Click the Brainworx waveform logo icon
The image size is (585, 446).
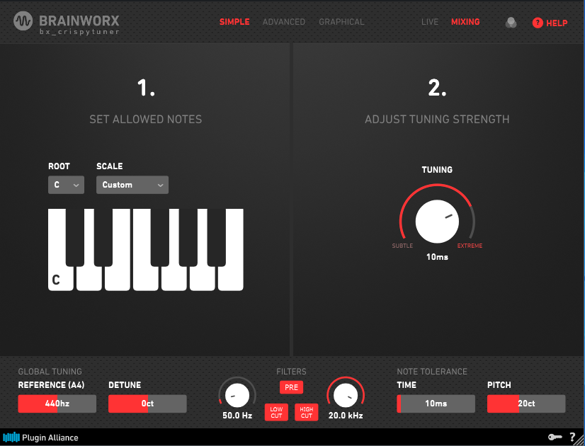coord(23,21)
